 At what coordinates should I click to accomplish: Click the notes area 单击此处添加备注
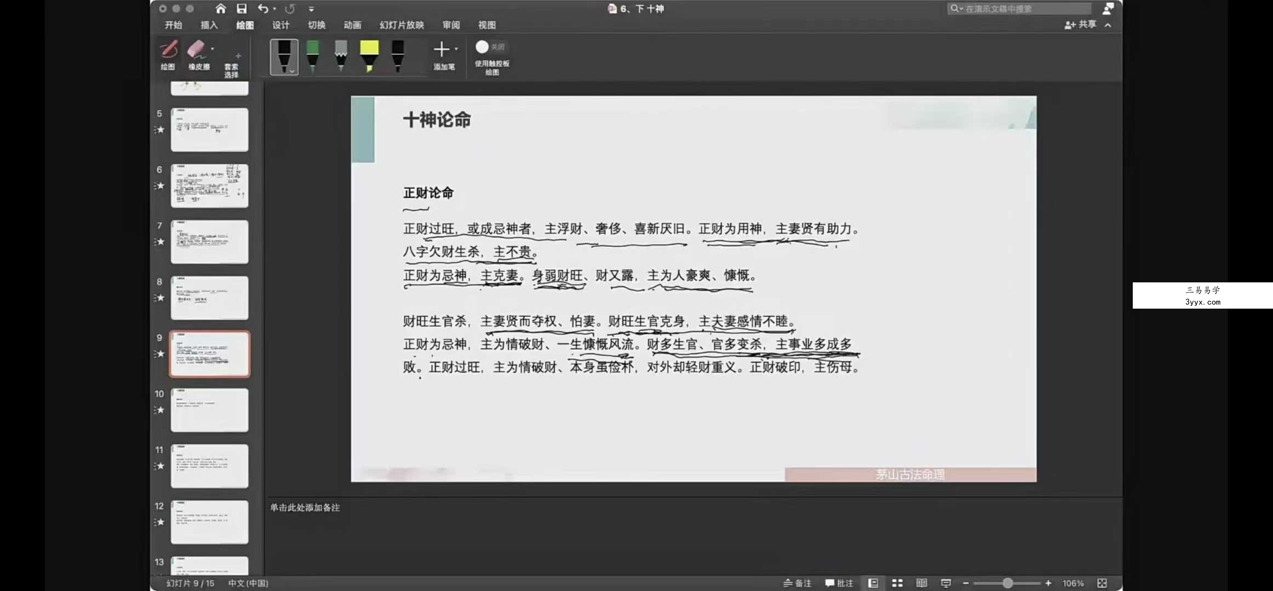click(x=305, y=508)
